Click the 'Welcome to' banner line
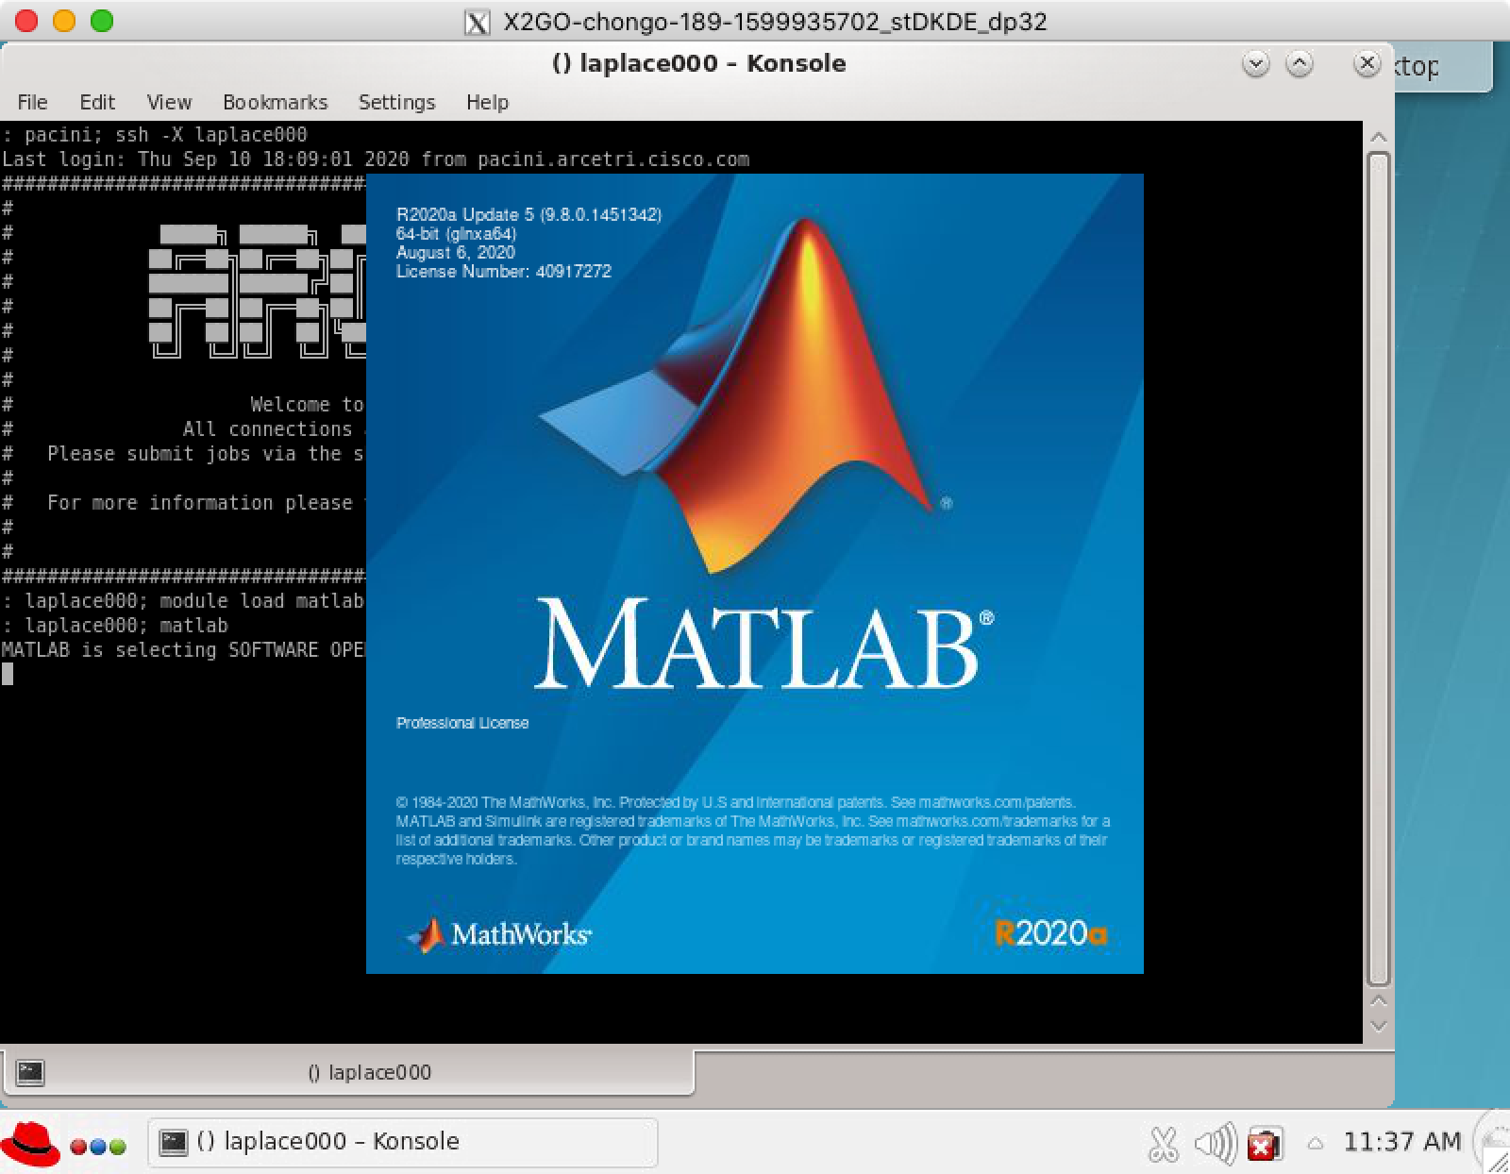1510x1174 pixels. click(308, 404)
